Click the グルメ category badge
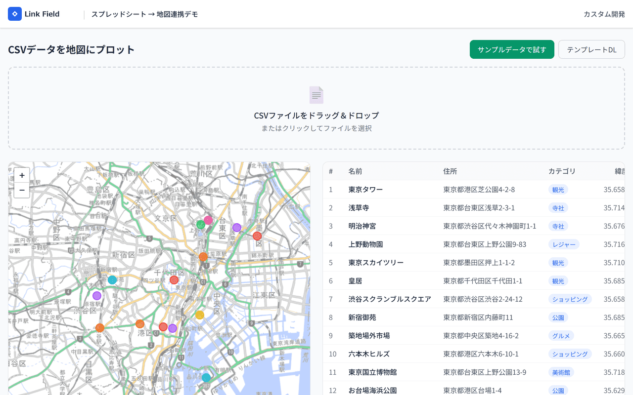Screen dimensions: 633x395 click(561, 336)
